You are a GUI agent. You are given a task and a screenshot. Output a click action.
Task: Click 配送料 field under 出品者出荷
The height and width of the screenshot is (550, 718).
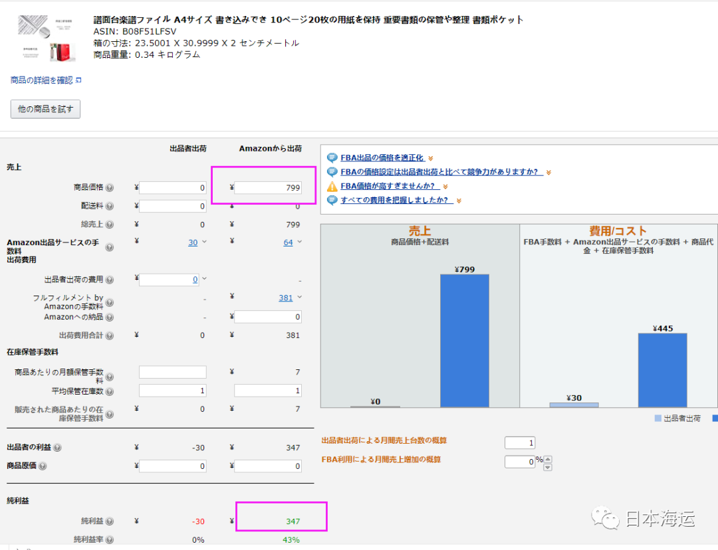click(x=173, y=207)
